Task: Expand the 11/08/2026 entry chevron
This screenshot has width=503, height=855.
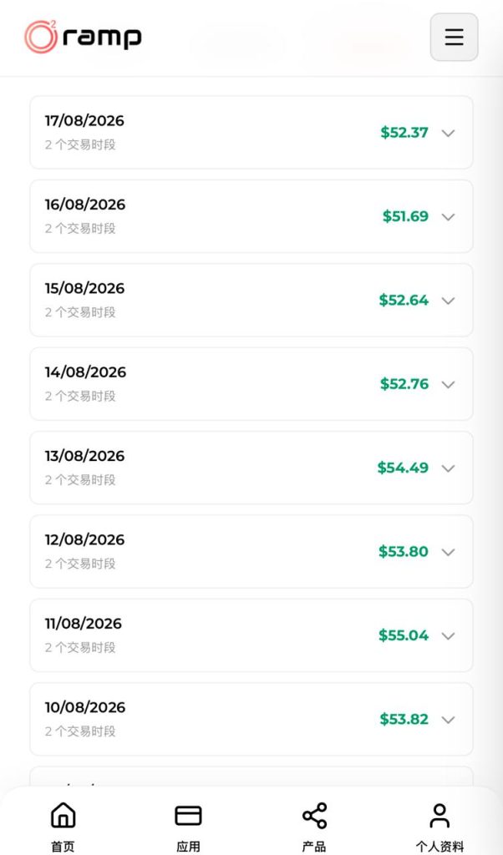Action: 448,635
